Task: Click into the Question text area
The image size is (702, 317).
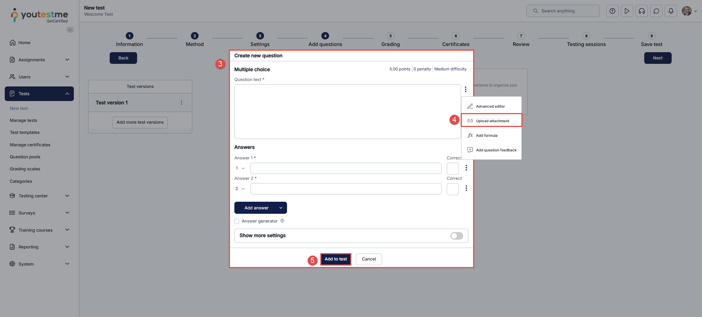Action: coord(347,112)
